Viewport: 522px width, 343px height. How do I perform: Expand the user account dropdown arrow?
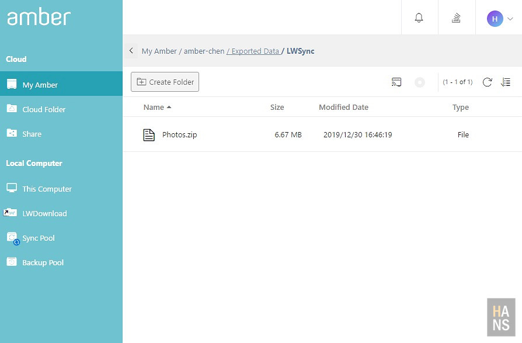(510, 19)
